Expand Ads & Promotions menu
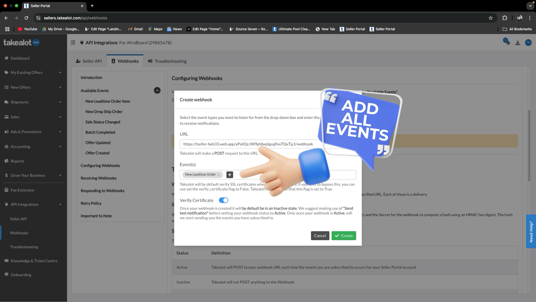Image resolution: width=536 pixels, height=302 pixels. (33, 132)
